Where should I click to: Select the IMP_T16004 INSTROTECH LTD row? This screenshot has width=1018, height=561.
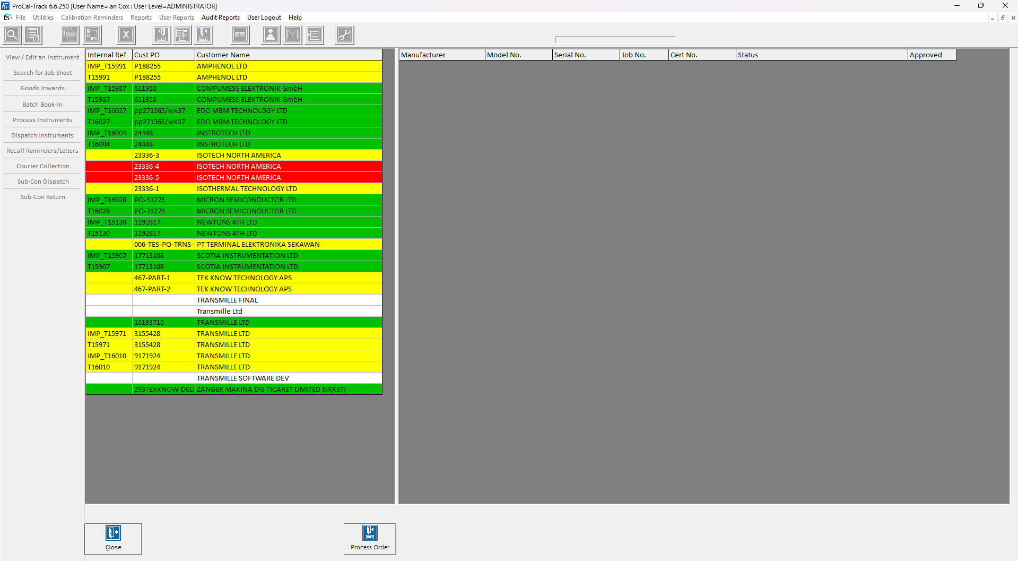(x=234, y=133)
